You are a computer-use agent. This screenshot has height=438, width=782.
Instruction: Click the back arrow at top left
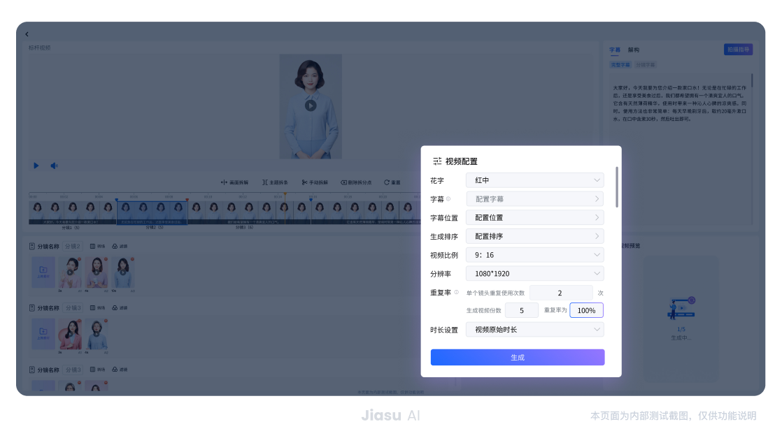27,34
